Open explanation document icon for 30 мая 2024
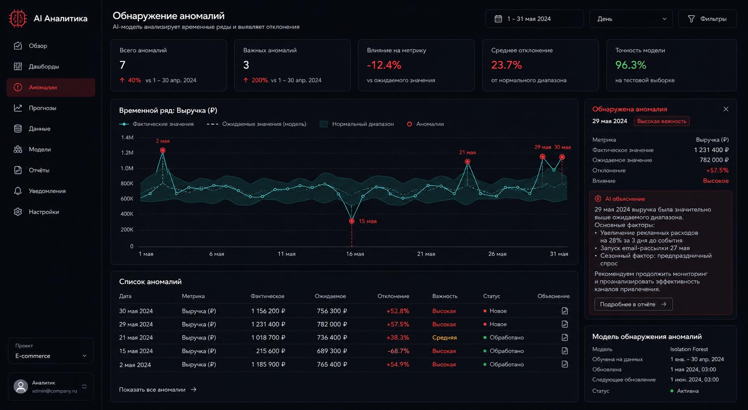Screen dimensions: 748x410 pos(565,311)
